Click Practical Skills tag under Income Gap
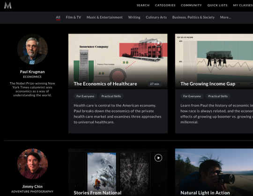 click(218, 96)
